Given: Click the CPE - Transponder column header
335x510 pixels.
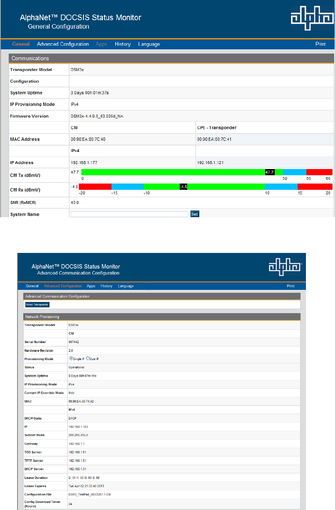Looking at the screenshot, I should 217,128.
